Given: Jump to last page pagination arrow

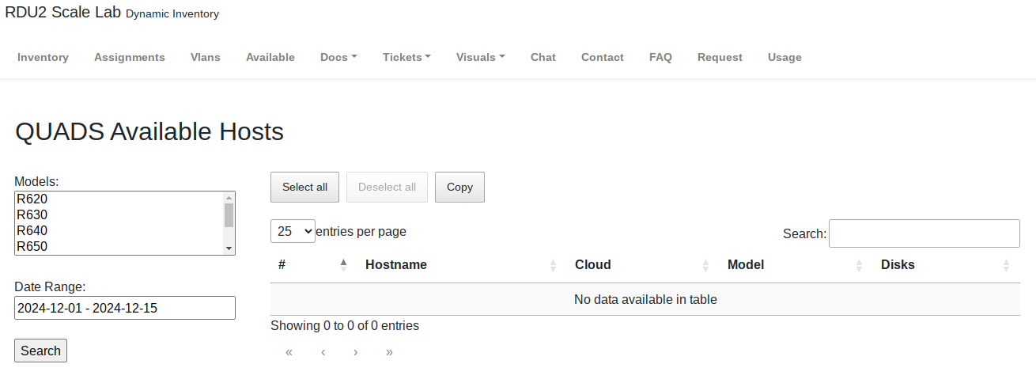Looking at the screenshot, I should pyautogui.click(x=389, y=352).
